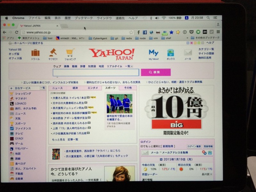Click the blue Facebook square extension icon
The height and width of the screenshot is (192, 256).
145,32
